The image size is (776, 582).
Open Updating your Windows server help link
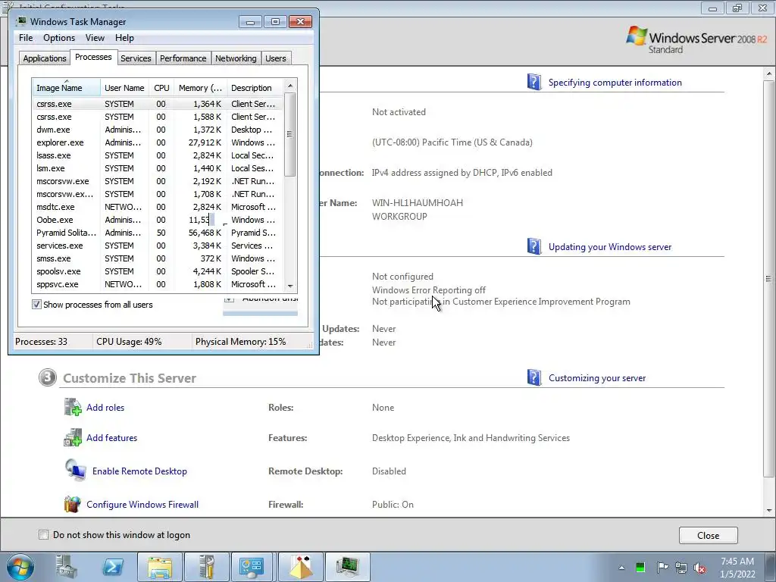[x=610, y=246]
